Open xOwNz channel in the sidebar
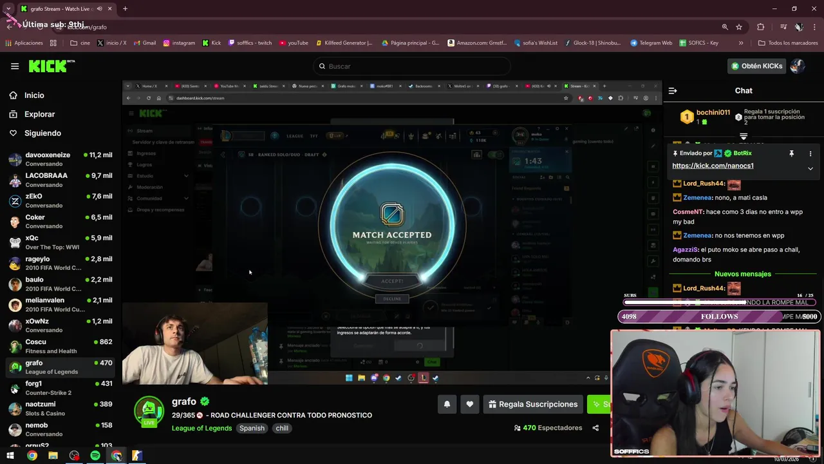 [x=61, y=325]
